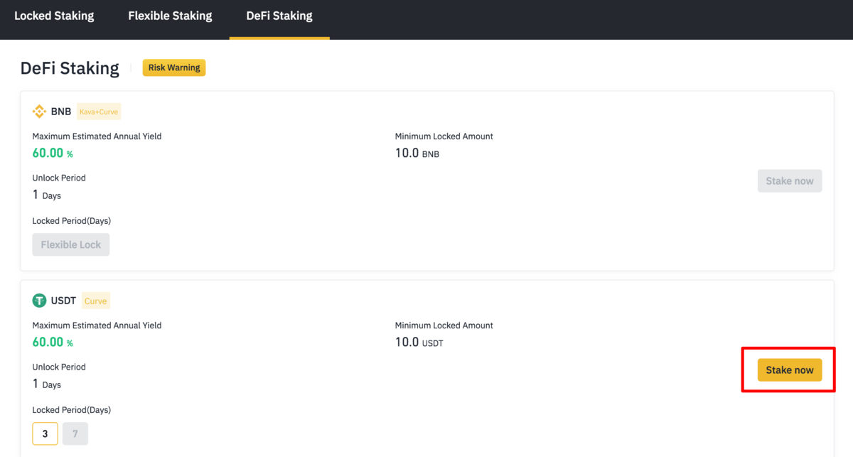Click Stake now for BNB
The width and height of the screenshot is (853, 457).
point(790,181)
